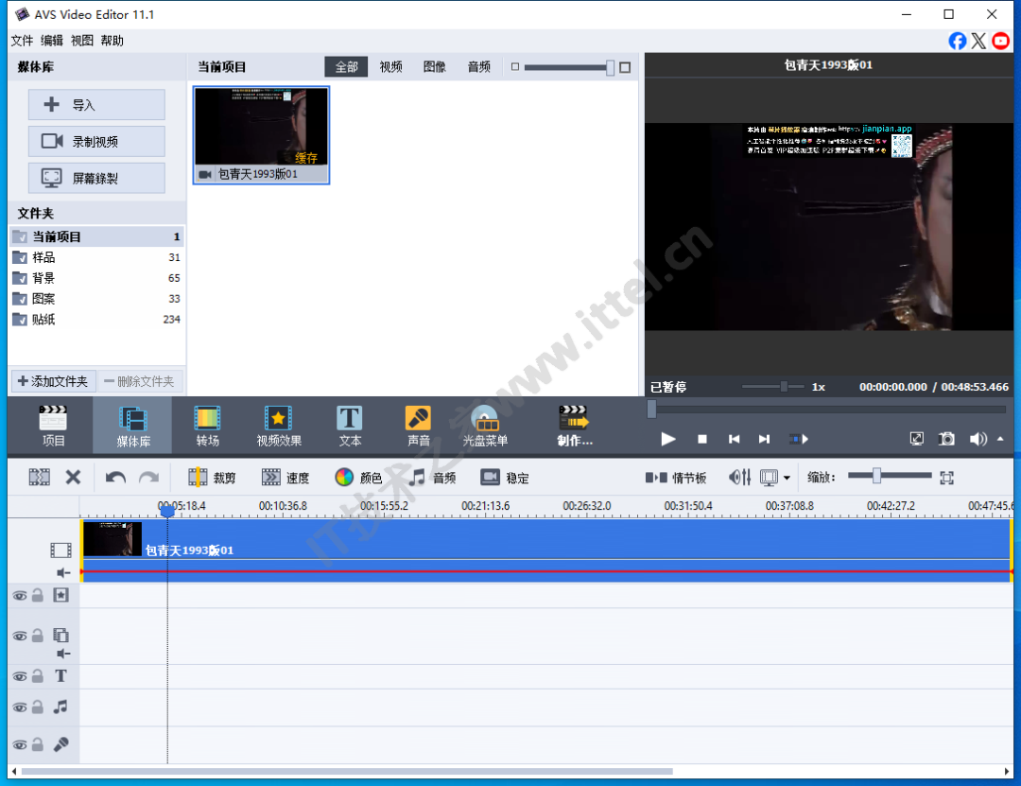This screenshot has height=786, width=1021.
Task: Take a snapshot of the preview
Action: [946, 439]
